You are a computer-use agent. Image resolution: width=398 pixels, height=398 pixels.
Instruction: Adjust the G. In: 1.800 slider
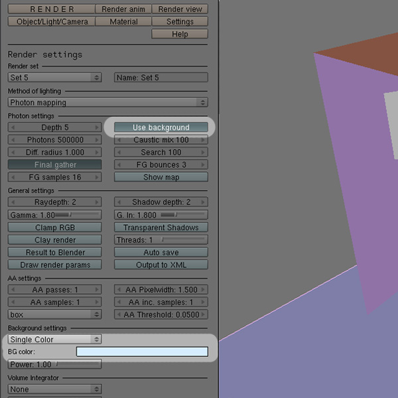(161, 215)
